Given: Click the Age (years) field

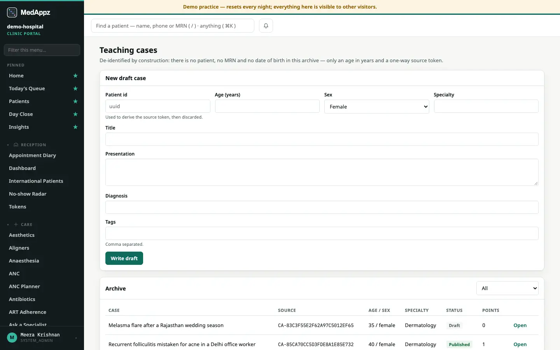Looking at the screenshot, I should point(267,106).
